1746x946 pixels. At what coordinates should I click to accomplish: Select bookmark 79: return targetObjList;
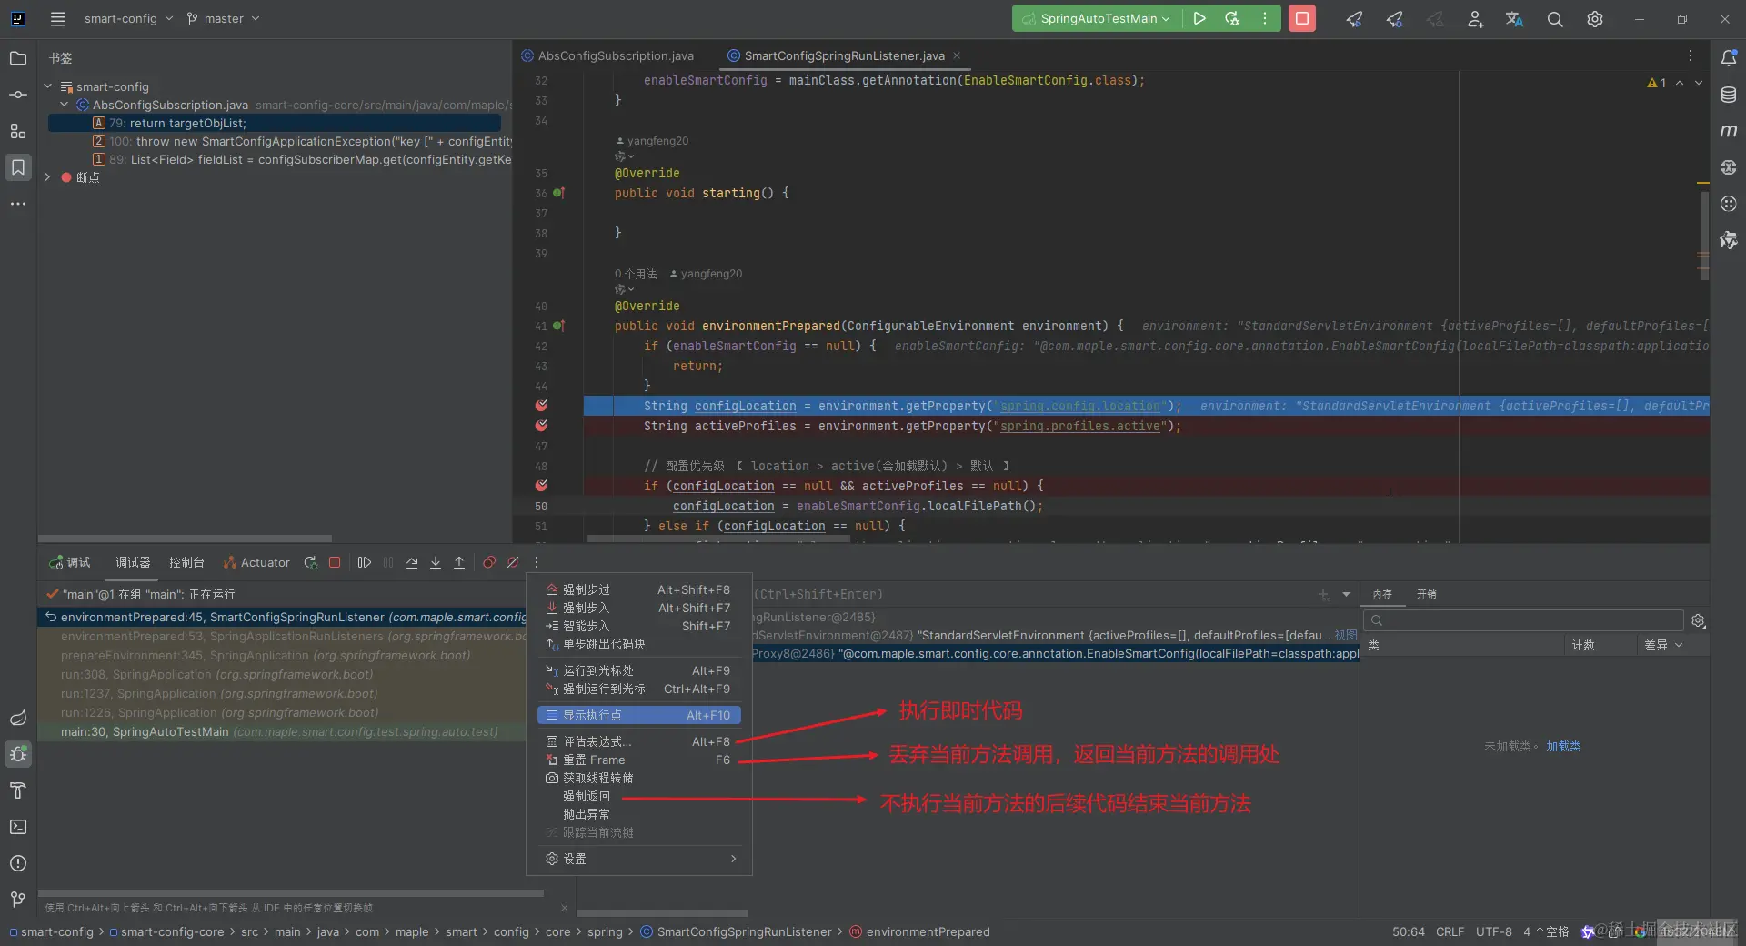(274, 123)
